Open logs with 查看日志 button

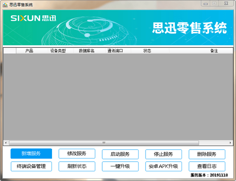pyautogui.click(x=207, y=166)
